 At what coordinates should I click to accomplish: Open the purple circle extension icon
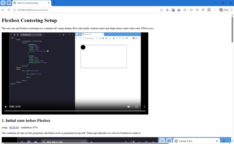tap(179, 10)
